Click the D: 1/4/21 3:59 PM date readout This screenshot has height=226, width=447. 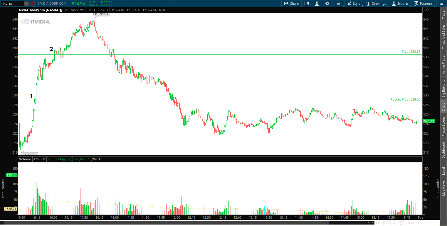pos(78,10)
